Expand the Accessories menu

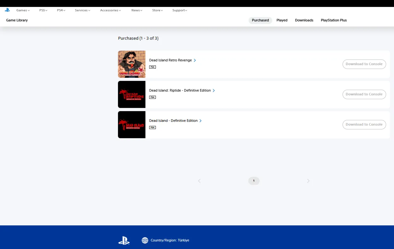pyautogui.click(x=110, y=10)
